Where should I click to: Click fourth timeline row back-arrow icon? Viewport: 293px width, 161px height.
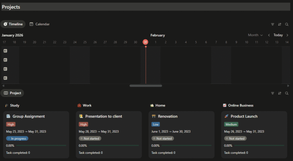pos(5,78)
